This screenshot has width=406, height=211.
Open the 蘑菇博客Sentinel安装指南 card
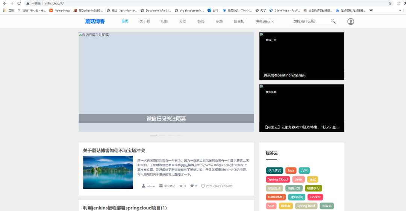[301, 56]
